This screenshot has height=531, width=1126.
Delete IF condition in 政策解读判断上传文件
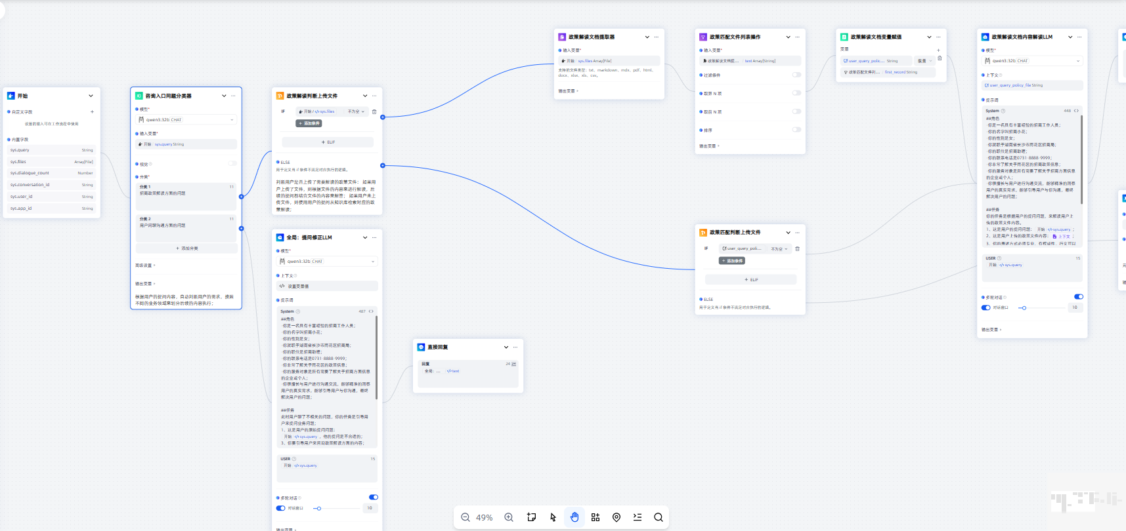point(374,111)
